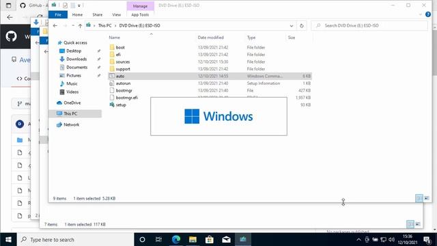Screen dimensions: 437x246
Task: Open Microsoft Store from the taskbar
Action: point(210,240)
